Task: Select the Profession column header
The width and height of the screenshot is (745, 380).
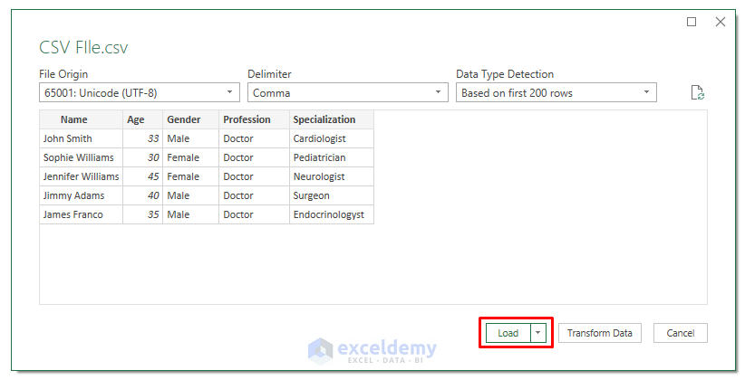Action: pyautogui.click(x=254, y=119)
